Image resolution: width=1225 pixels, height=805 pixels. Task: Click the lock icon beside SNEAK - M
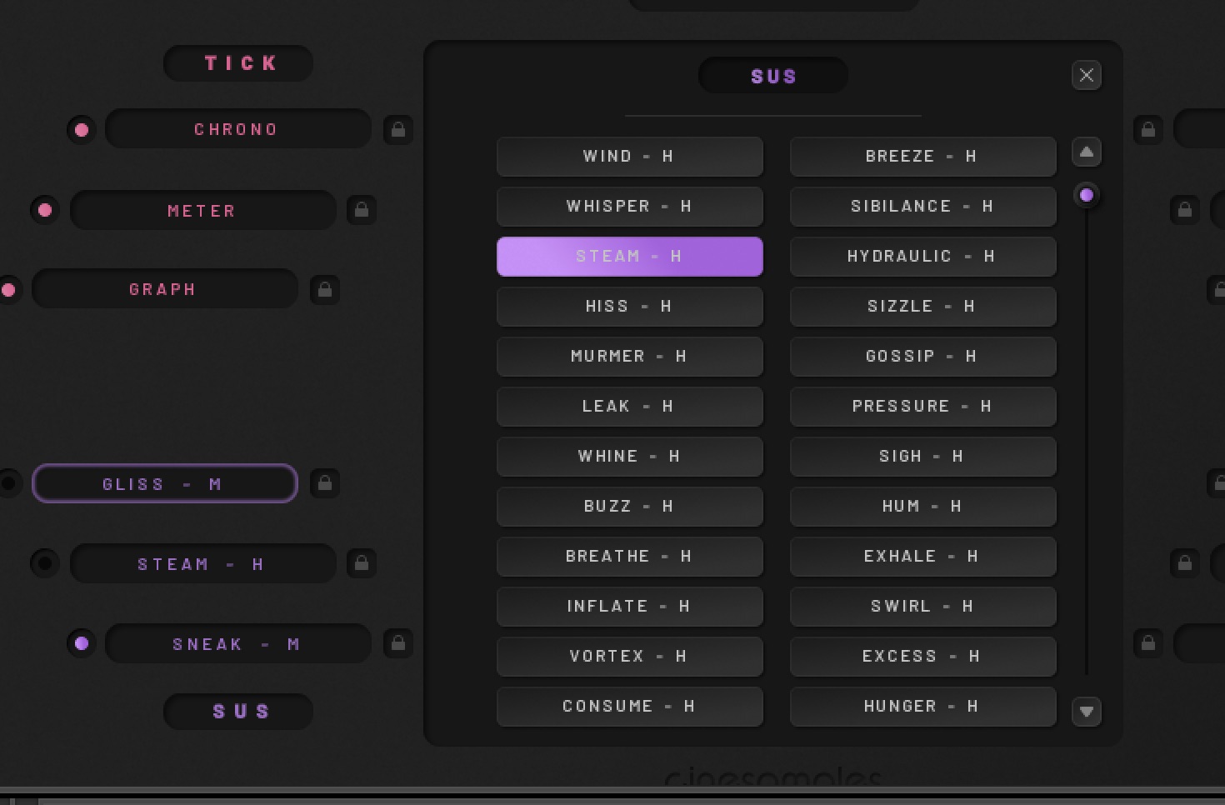[398, 643]
